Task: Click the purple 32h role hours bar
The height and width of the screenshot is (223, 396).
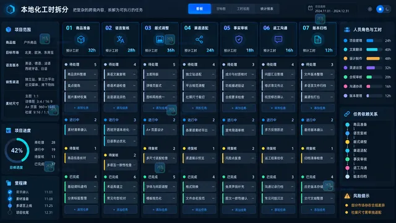Action: pyautogui.click(x=374, y=68)
